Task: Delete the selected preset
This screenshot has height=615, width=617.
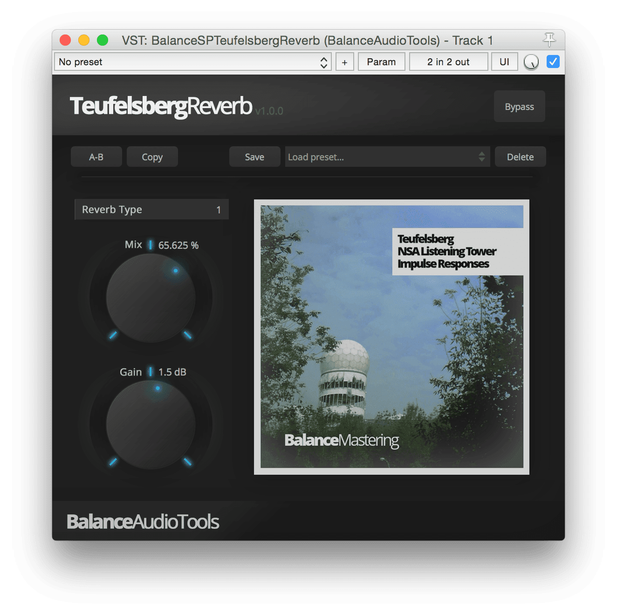Action: coord(520,157)
